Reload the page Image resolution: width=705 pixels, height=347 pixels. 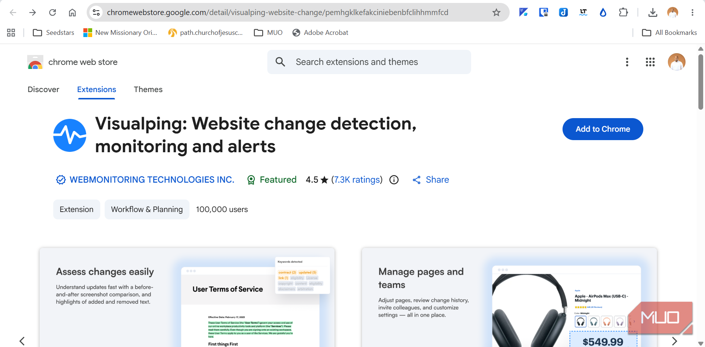(53, 12)
